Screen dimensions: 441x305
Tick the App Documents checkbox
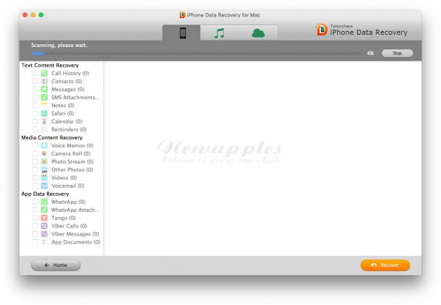pos(35,242)
